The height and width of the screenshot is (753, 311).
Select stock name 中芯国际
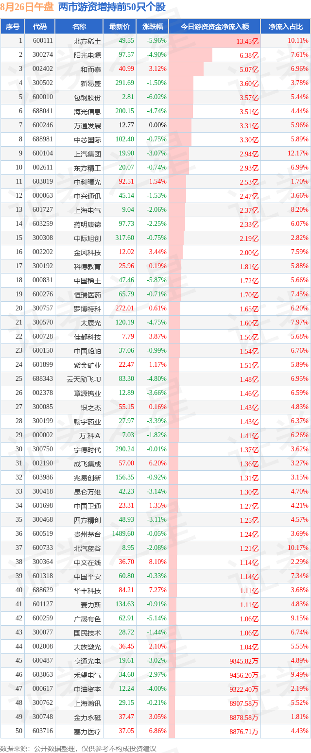coord(87,139)
